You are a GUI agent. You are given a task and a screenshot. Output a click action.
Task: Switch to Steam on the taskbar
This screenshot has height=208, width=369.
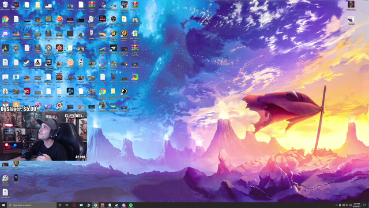[x=116, y=205]
